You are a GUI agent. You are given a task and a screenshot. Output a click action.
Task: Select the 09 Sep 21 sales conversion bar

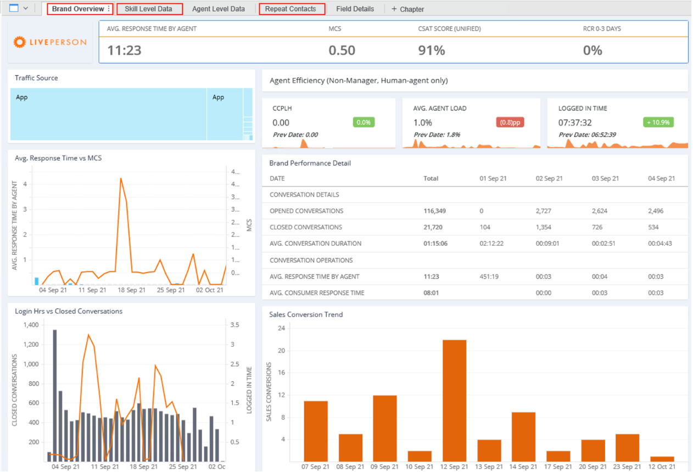pos(385,428)
